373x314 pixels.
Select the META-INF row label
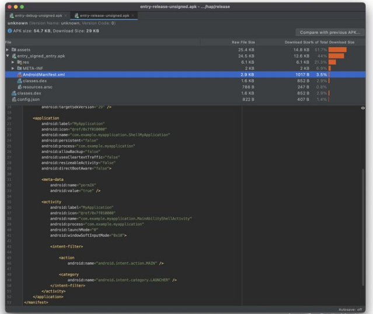(33, 68)
